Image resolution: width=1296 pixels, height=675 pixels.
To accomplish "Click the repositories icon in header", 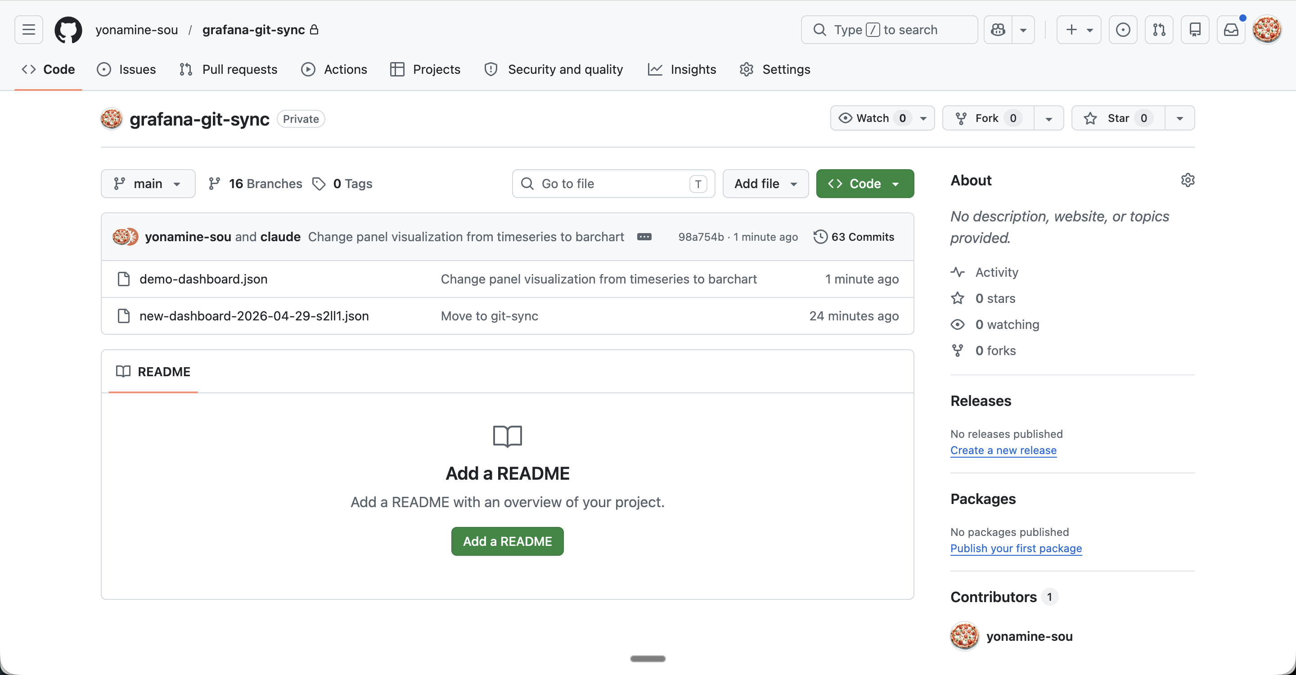I will tap(1195, 30).
